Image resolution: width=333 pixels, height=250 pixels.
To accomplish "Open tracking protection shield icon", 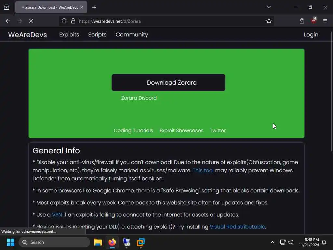I will (x=64, y=21).
